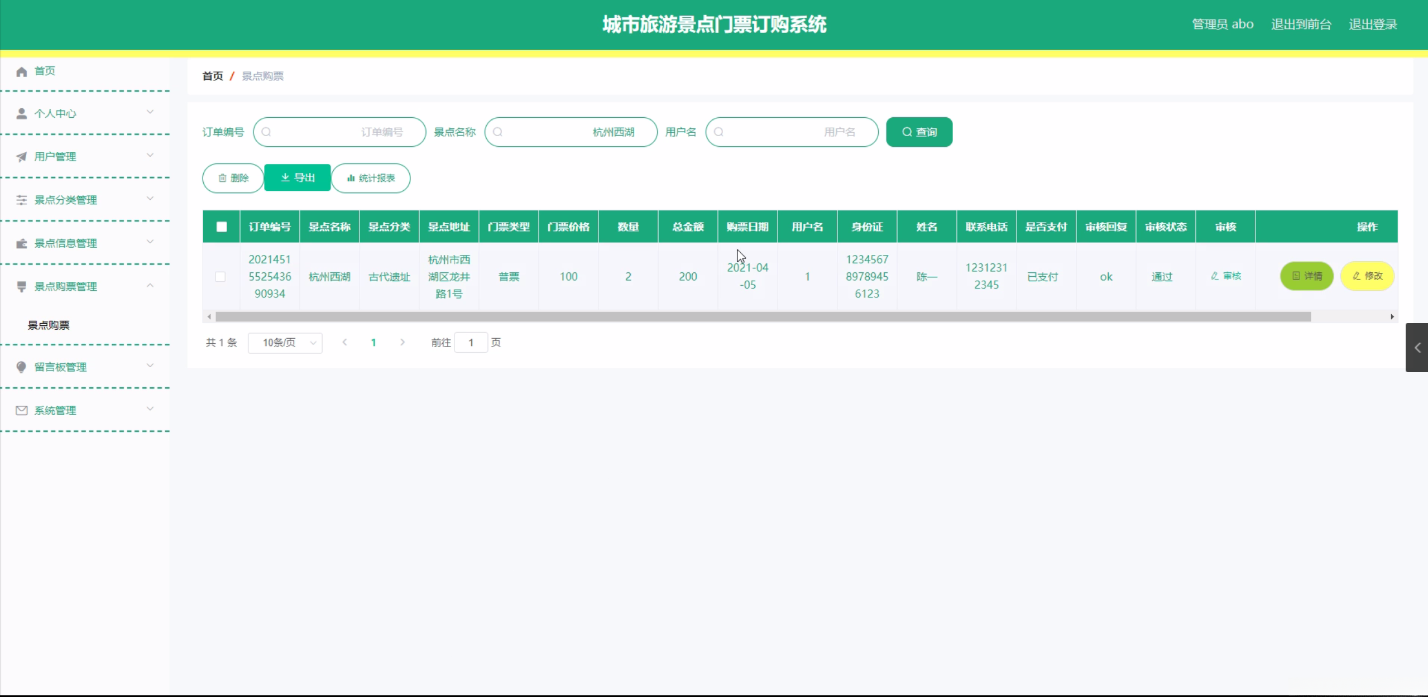Open 用户管理 sidebar menu label
The image size is (1428, 697).
pyautogui.click(x=55, y=157)
